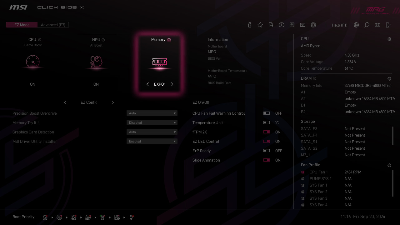Open Graphics Card Detection dropdown
The image size is (400, 225).
click(x=152, y=132)
